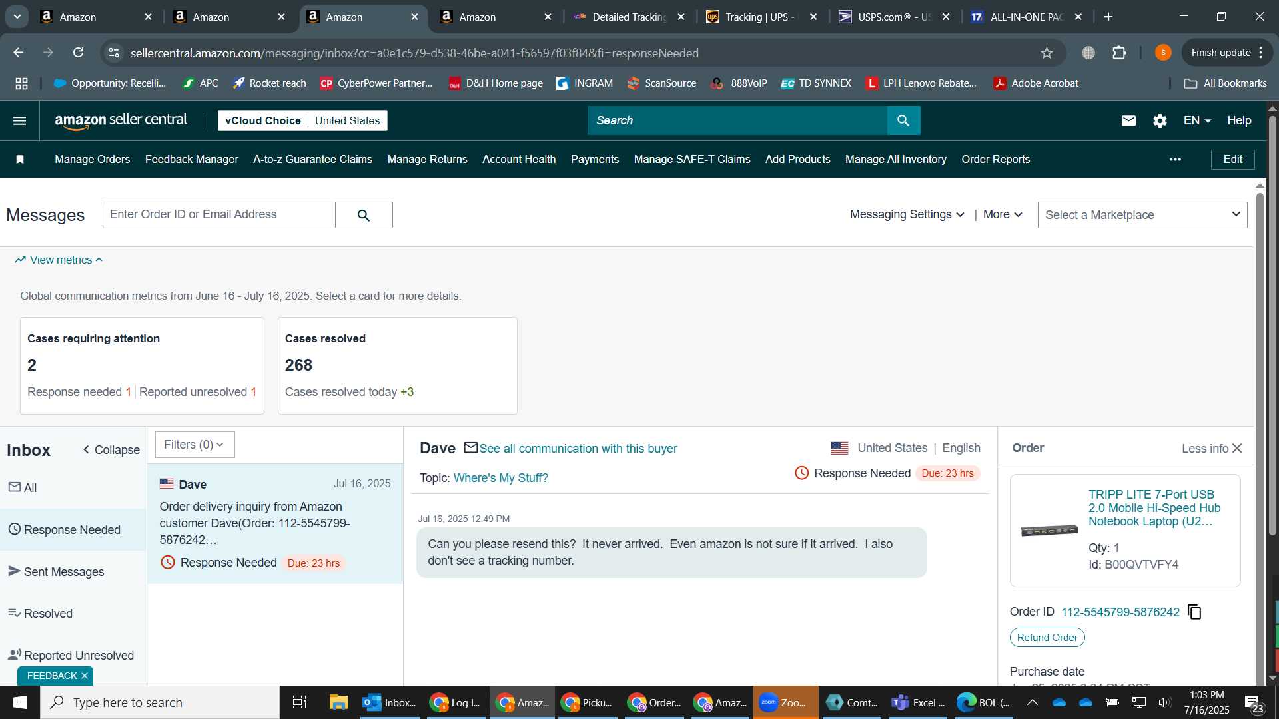
Task: Click the bookmark flag icon in nav bar
Action: coord(20,160)
